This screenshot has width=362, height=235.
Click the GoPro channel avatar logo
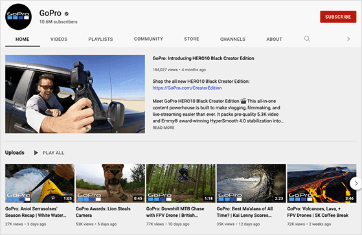(19, 17)
